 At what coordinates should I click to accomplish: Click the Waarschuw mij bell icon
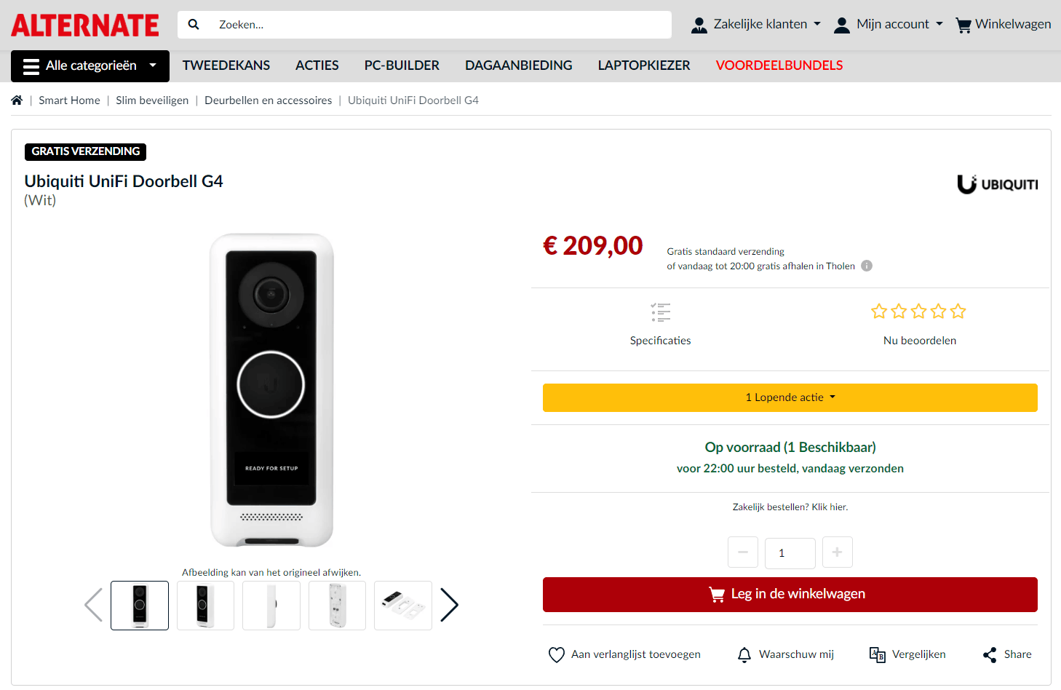coord(744,654)
